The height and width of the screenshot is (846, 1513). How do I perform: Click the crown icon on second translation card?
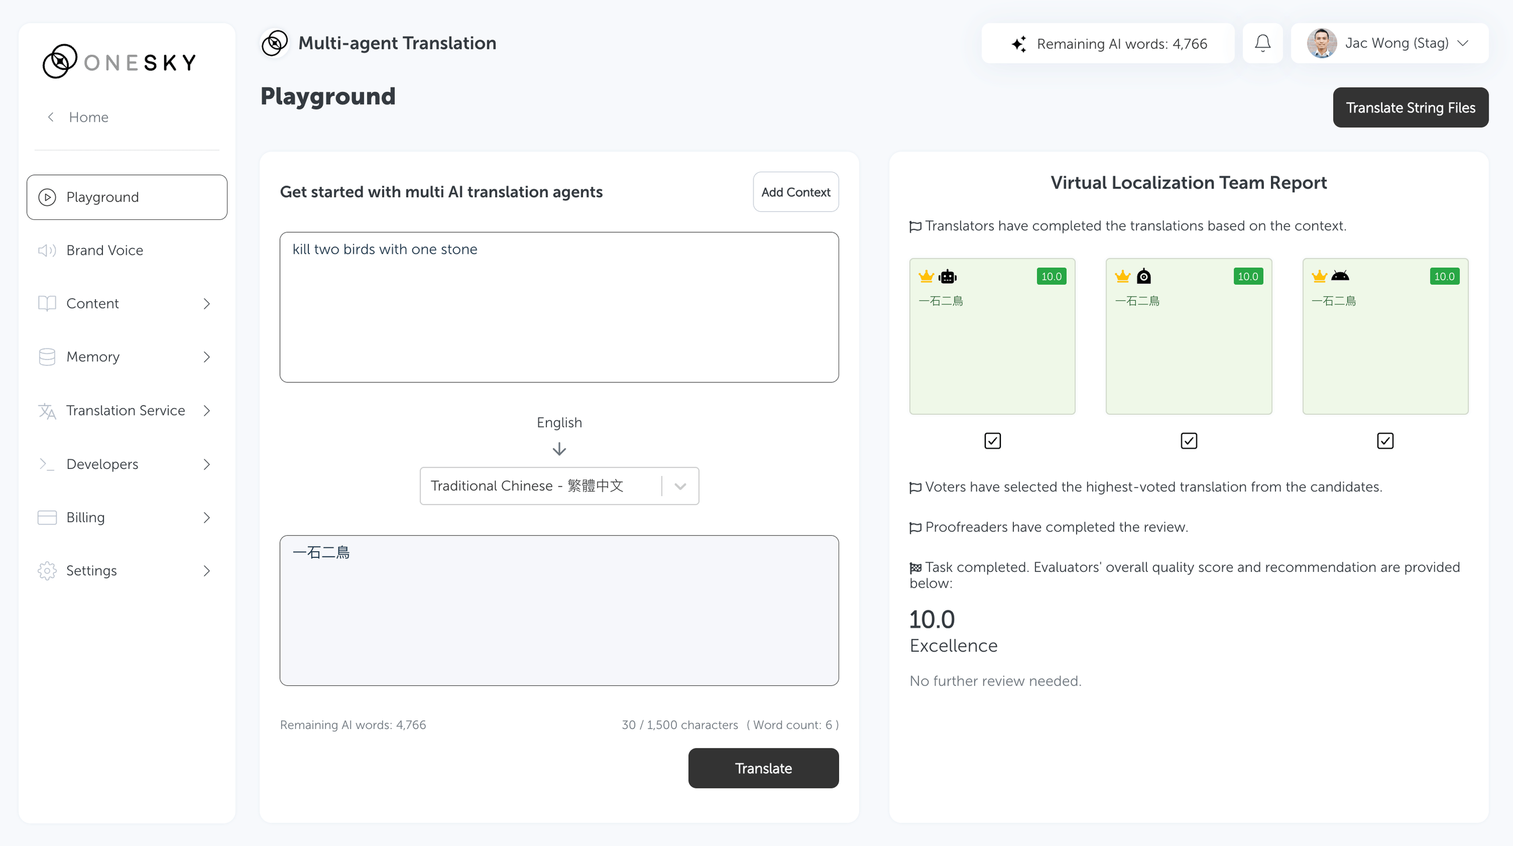click(x=1123, y=276)
